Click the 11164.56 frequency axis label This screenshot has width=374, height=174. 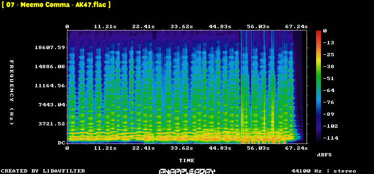50,86
